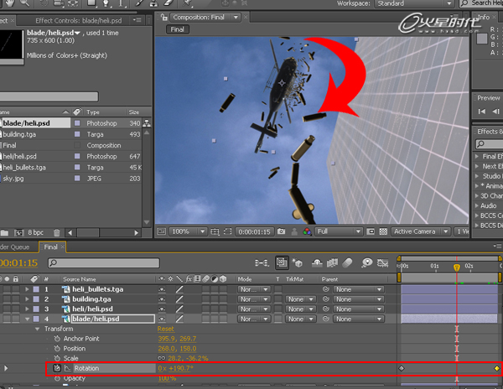The image size is (503, 389).
Task: Click the new composition icon in Project panel
Action: coord(18,233)
